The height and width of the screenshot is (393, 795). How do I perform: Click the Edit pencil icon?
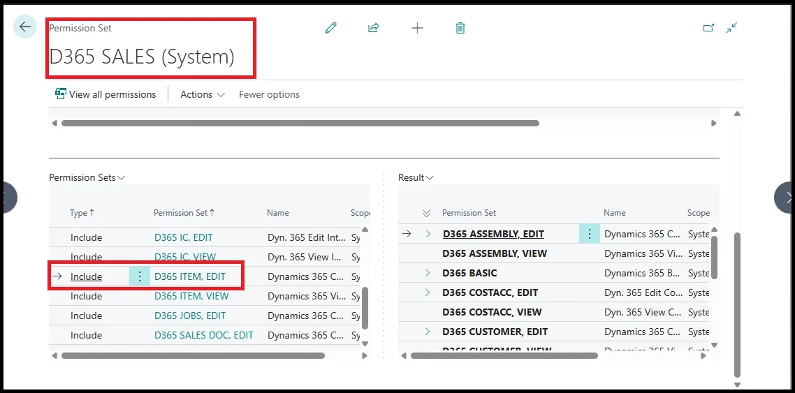click(330, 28)
